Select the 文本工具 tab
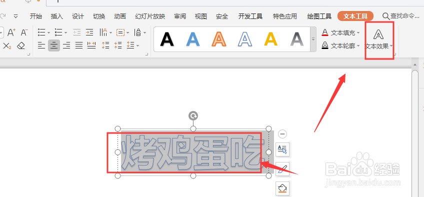The image size is (424, 197). pos(355,16)
